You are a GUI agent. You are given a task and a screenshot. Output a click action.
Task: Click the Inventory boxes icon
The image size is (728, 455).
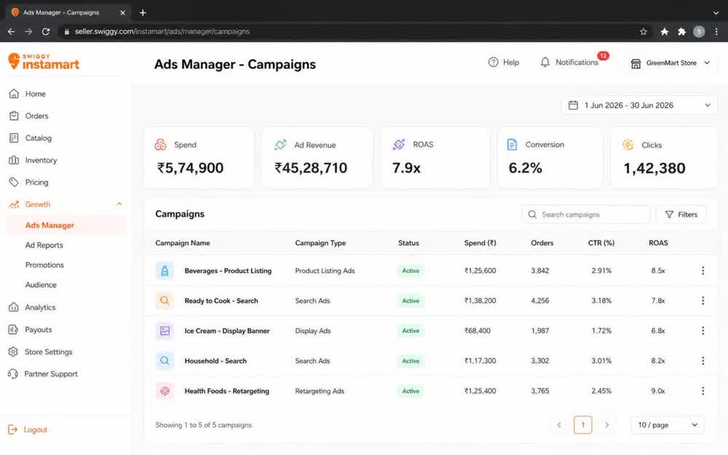pos(14,161)
